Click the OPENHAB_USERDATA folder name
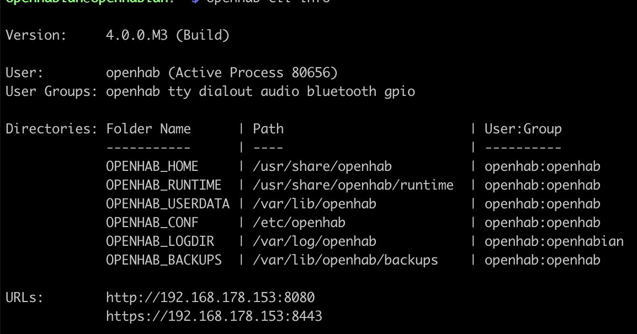Viewport: 637px width, 334px height. 167,204
